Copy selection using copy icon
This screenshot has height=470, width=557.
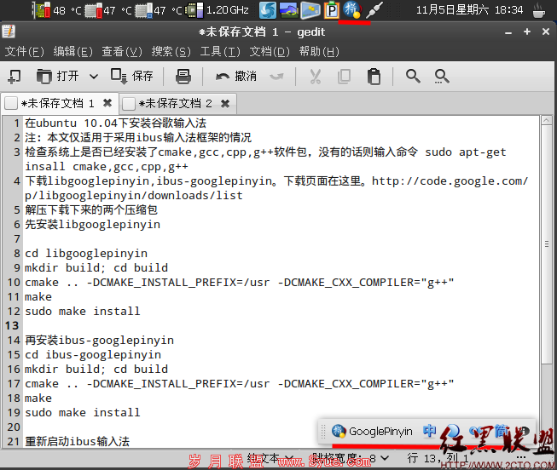pyautogui.click(x=344, y=77)
